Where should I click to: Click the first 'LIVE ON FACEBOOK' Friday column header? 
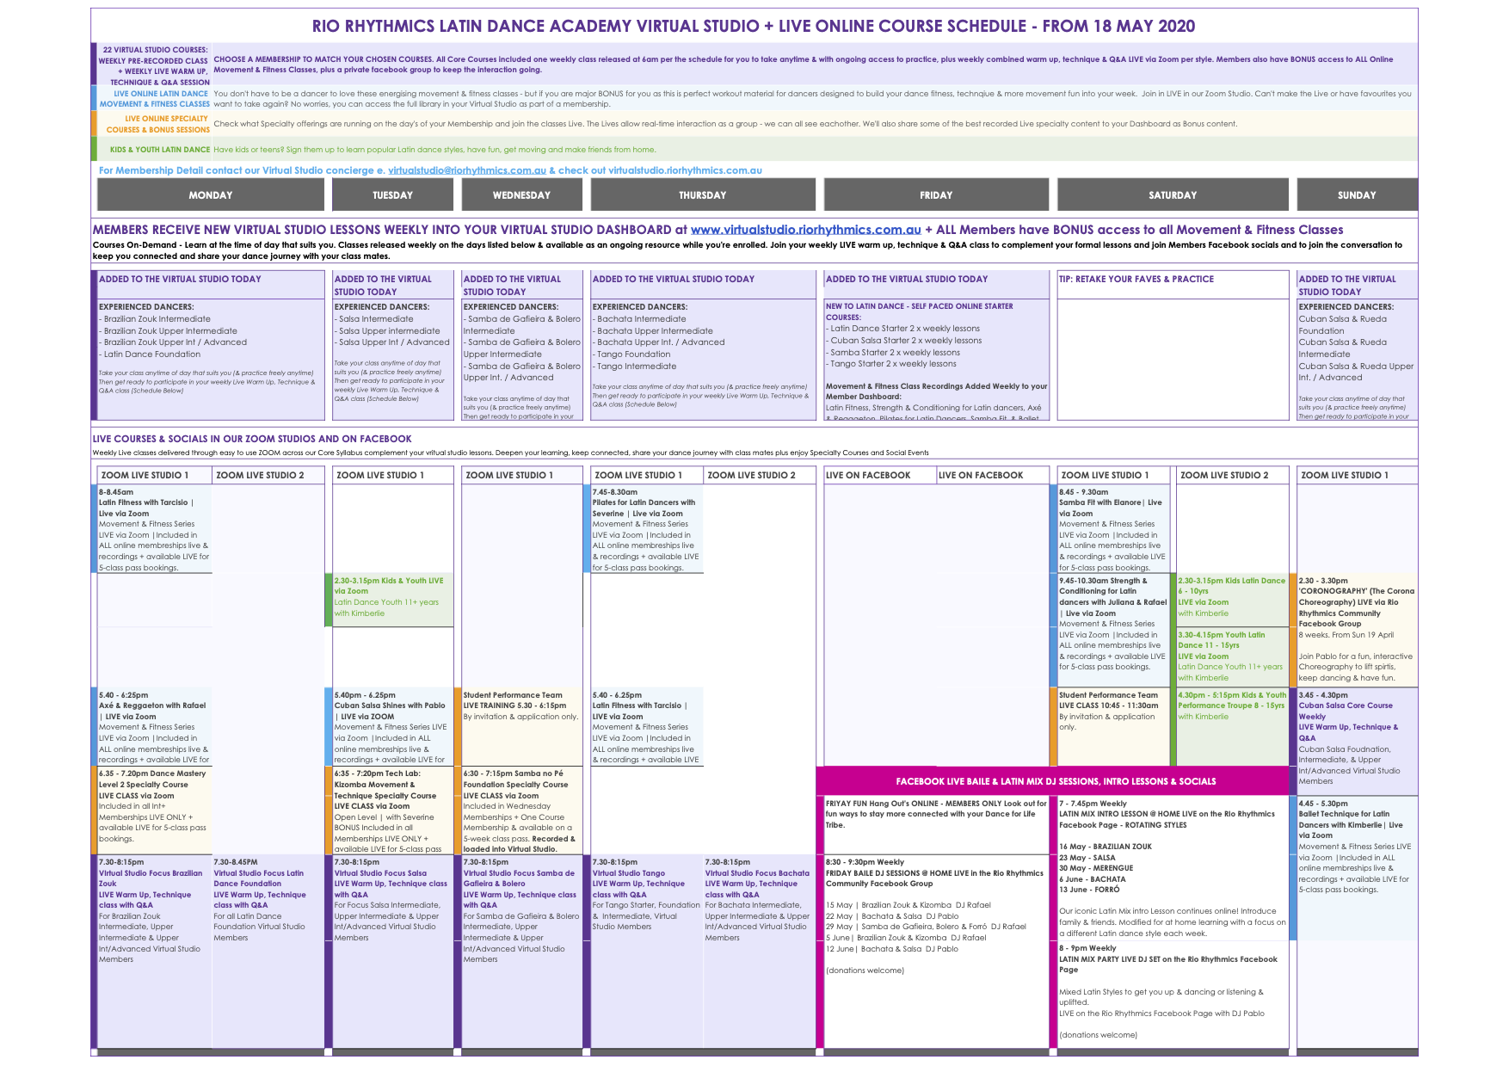pyautogui.click(x=879, y=475)
